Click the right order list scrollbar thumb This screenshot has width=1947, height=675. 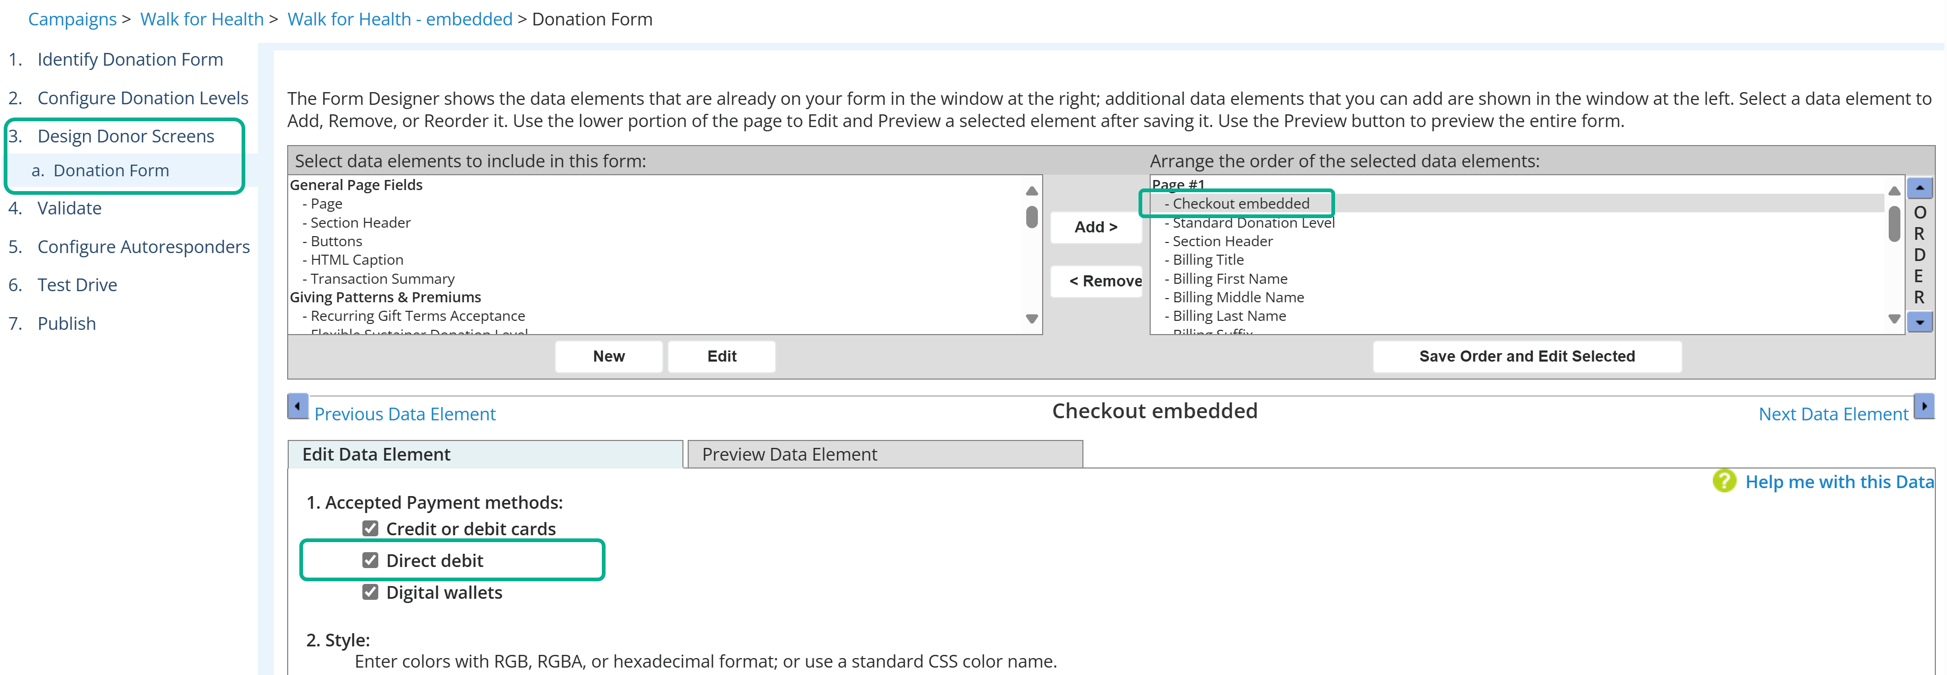pyautogui.click(x=1894, y=223)
